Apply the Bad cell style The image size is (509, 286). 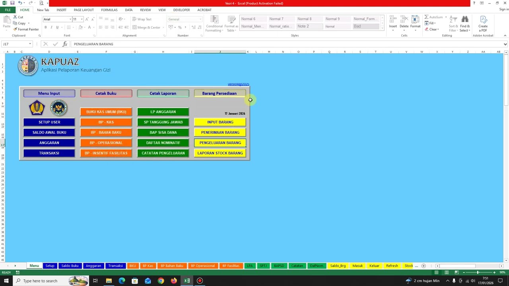[366, 26]
